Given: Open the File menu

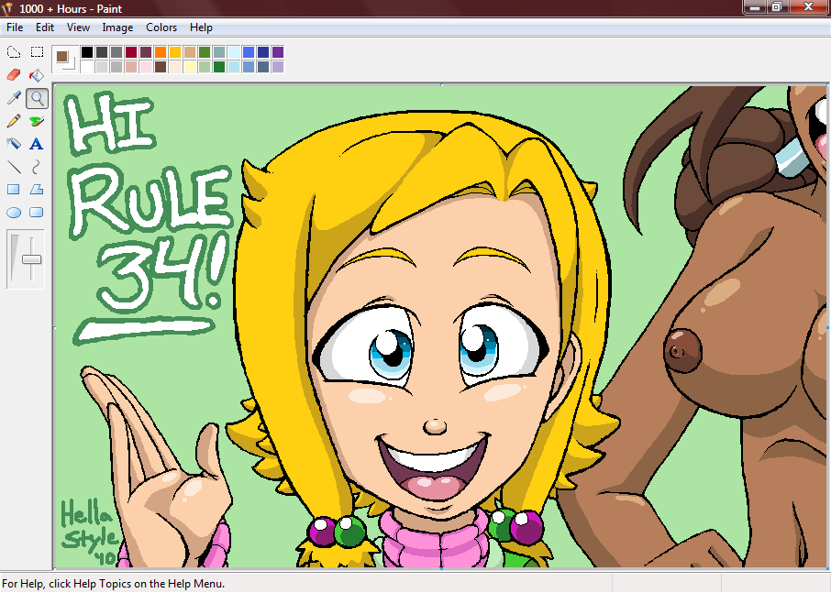Looking at the screenshot, I should tap(15, 27).
